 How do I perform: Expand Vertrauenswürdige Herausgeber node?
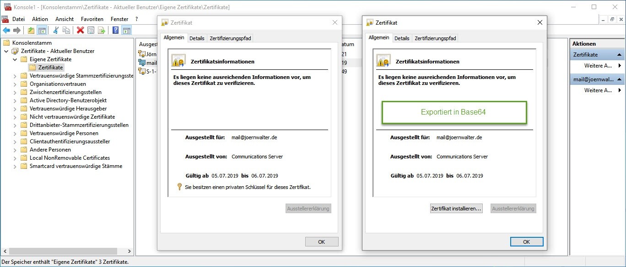(x=15, y=109)
